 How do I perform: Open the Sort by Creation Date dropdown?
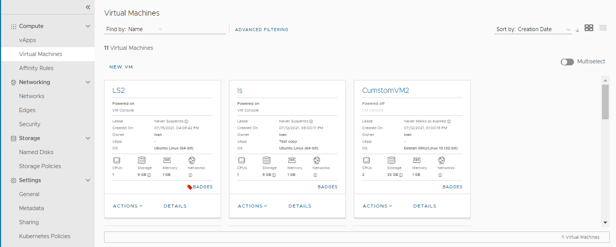click(x=534, y=30)
